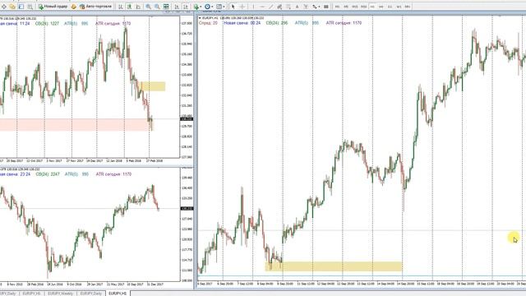Screen dimensions: 526x296
Task: Click 'ОБ(24): 1227' on top-left chart
Action: [47, 24]
